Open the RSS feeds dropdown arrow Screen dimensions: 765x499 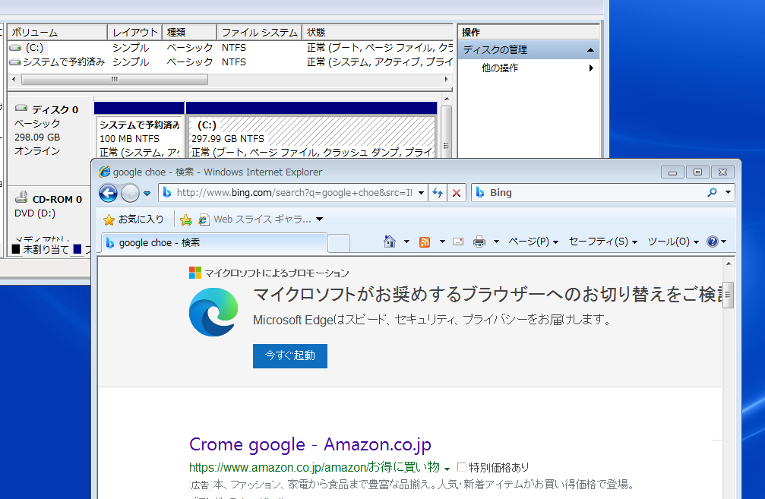point(442,242)
